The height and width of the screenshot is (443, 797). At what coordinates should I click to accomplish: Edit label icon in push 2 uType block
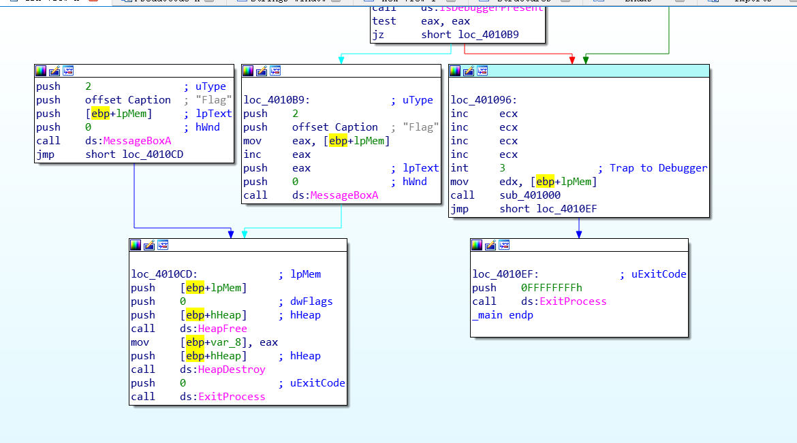pos(54,71)
